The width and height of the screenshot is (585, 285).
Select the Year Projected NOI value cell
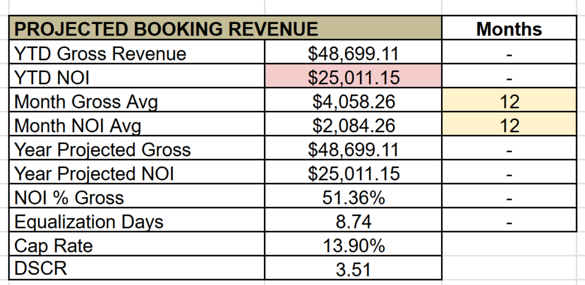[353, 174]
